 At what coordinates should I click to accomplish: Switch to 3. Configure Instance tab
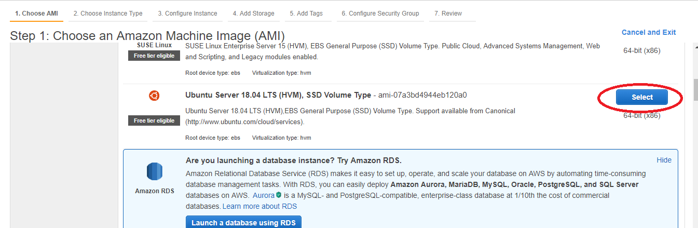tap(188, 14)
